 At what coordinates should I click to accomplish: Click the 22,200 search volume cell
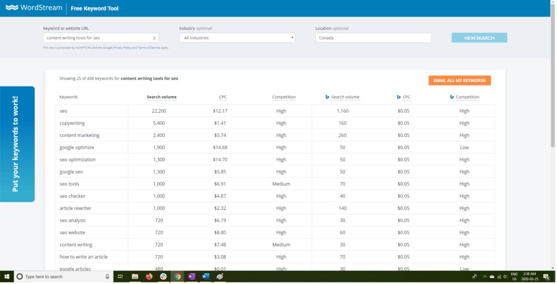click(159, 111)
